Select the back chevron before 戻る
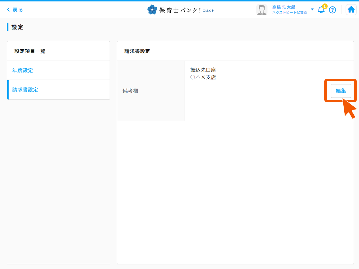This screenshot has width=359, height=269. click(9, 10)
